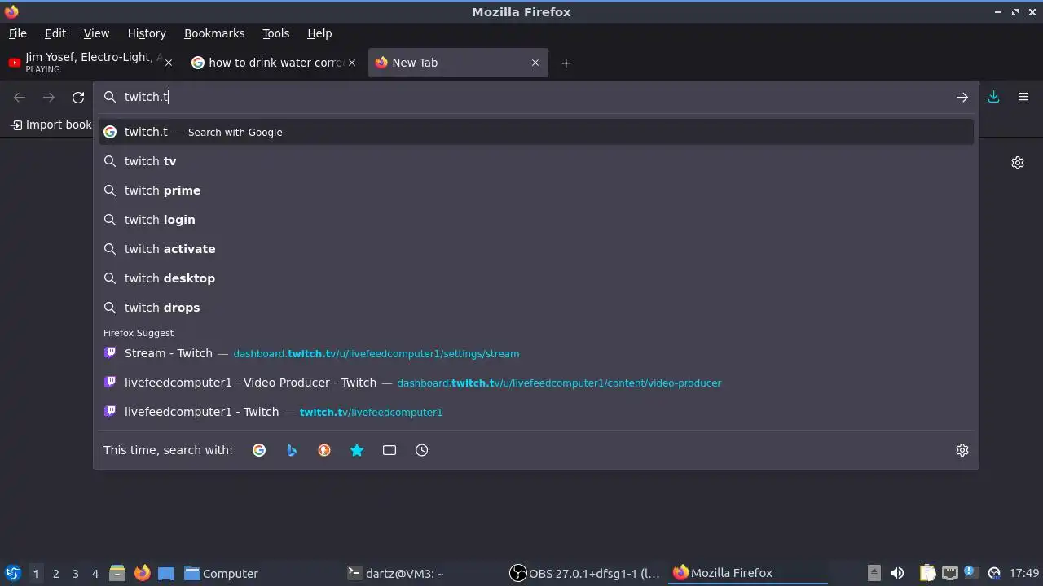Open new tab page personalize gear

click(1018, 163)
